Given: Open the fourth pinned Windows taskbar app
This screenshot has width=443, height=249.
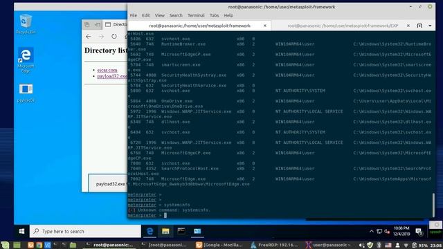Looking at the screenshot, I should tap(197, 231).
